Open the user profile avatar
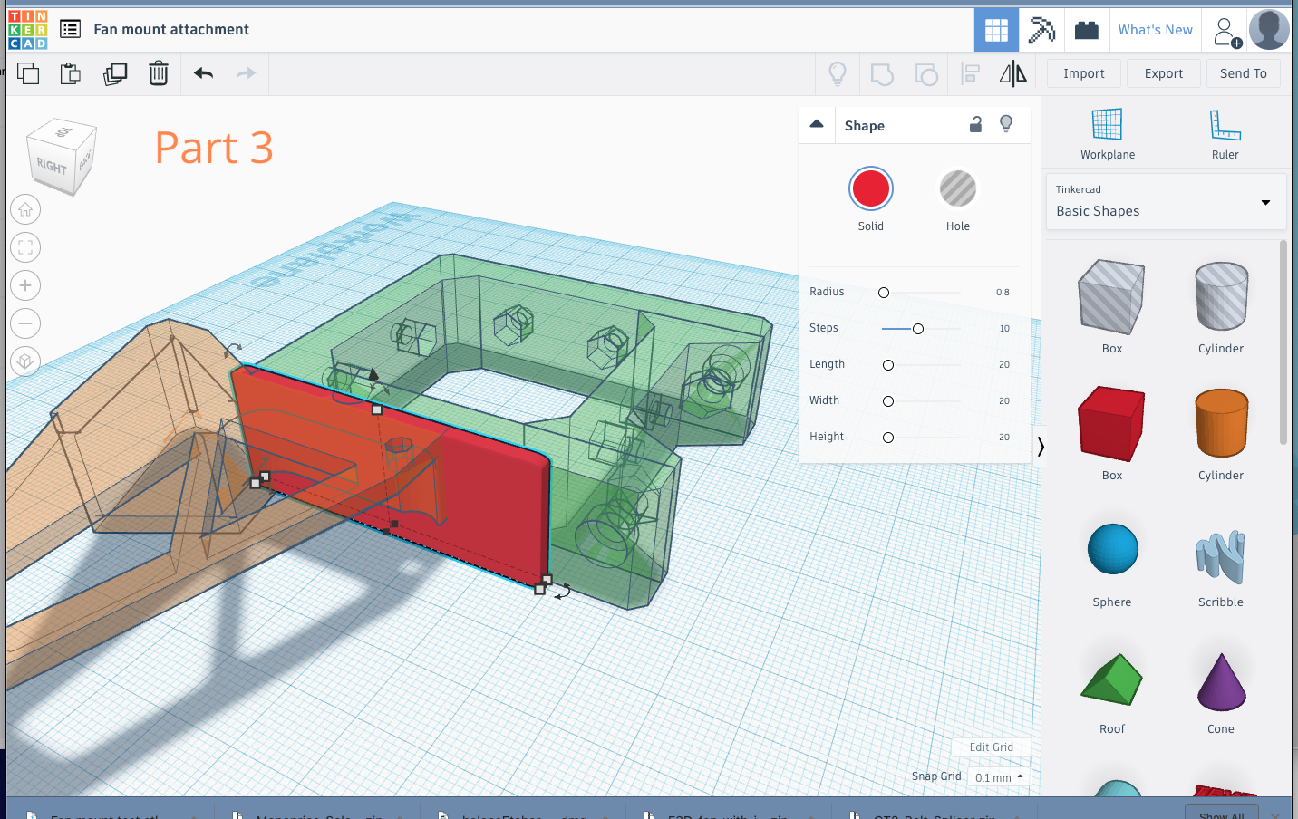This screenshot has width=1298, height=819. [1269, 30]
